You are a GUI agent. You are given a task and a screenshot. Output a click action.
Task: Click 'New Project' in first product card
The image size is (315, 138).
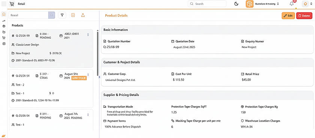(23, 53)
